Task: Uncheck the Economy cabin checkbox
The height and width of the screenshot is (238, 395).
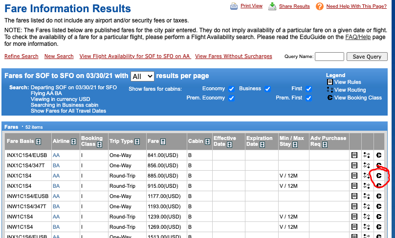Action: coord(231,89)
